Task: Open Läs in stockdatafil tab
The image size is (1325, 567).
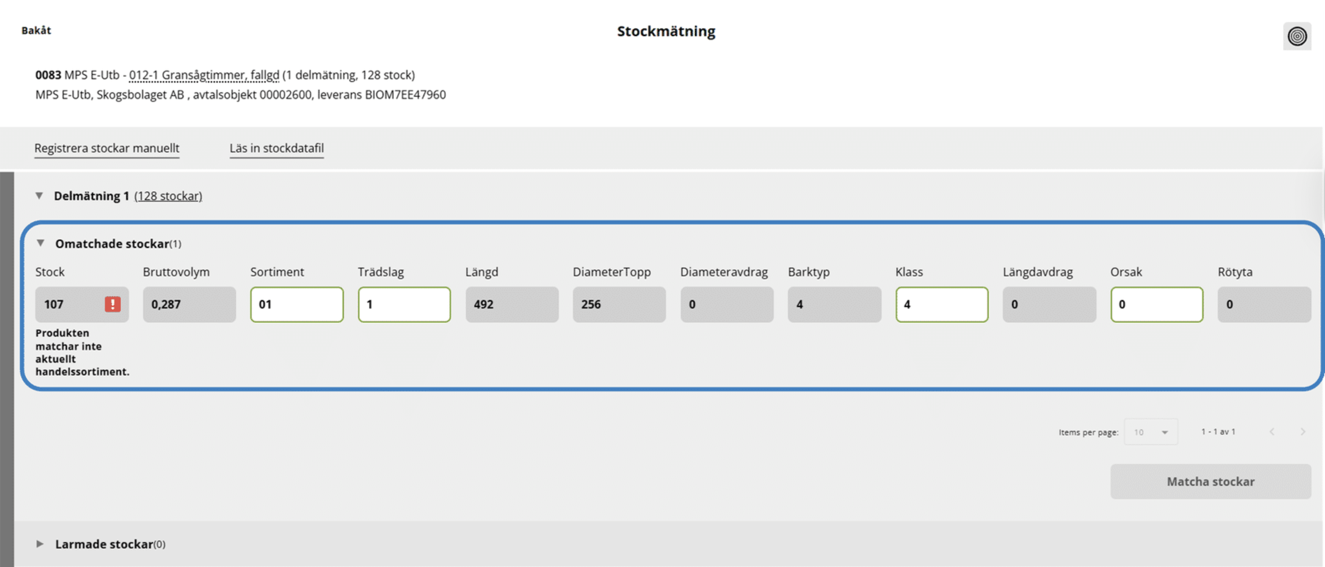Action: pos(277,148)
